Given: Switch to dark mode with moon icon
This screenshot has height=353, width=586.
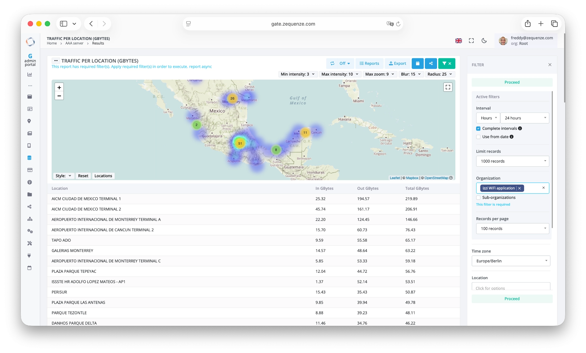Looking at the screenshot, I should click(x=484, y=41).
